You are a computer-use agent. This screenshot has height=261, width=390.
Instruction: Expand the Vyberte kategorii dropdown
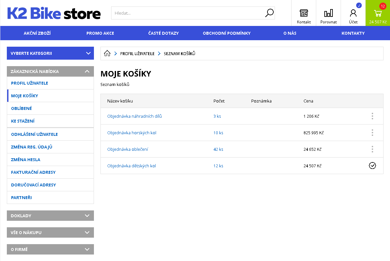[50, 53]
